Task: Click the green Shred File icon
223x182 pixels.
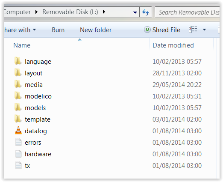Action: [147, 30]
